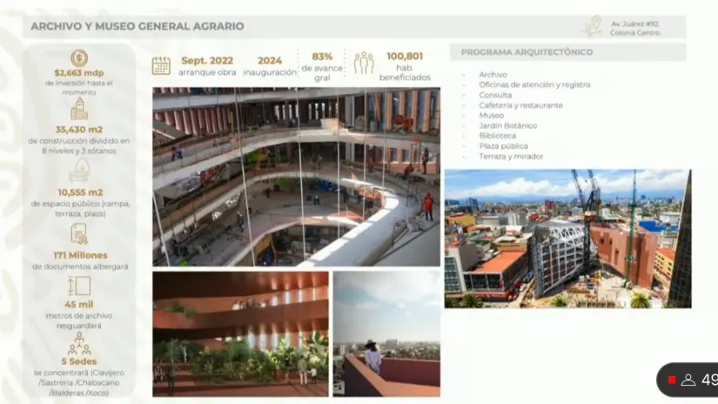The height and width of the screenshot is (404, 718).
Task: Click the red live indicator dot
Action: [x=672, y=380]
